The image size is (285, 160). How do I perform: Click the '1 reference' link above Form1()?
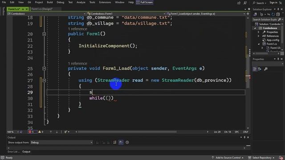point(77,29)
